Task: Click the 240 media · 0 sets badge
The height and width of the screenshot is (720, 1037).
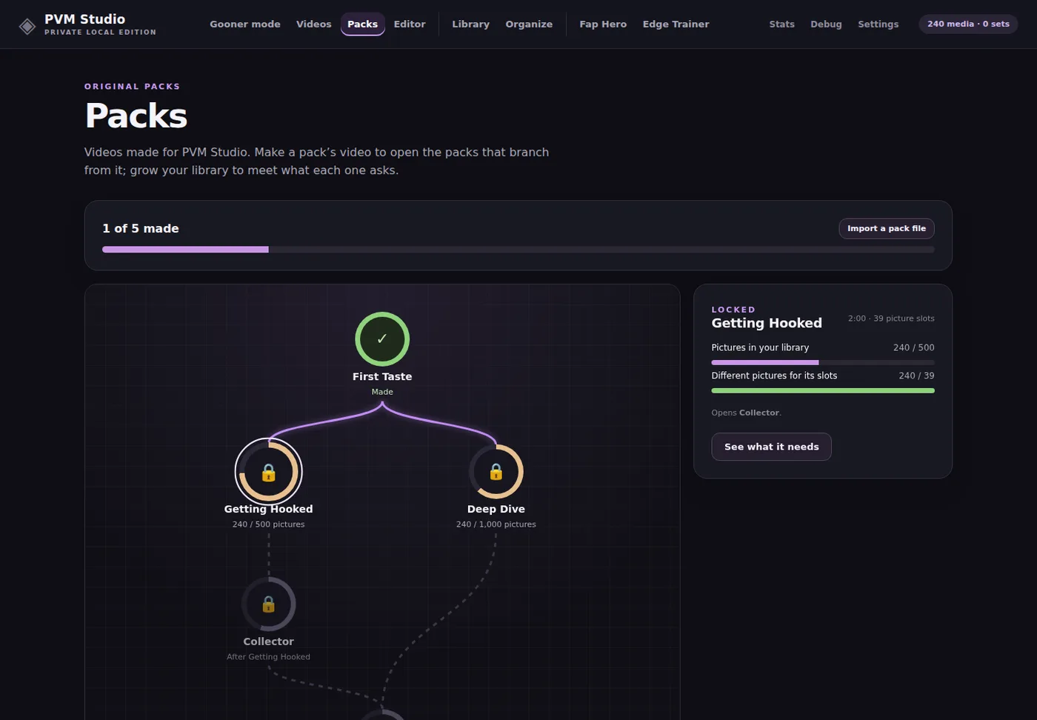Action: (968, 24)
